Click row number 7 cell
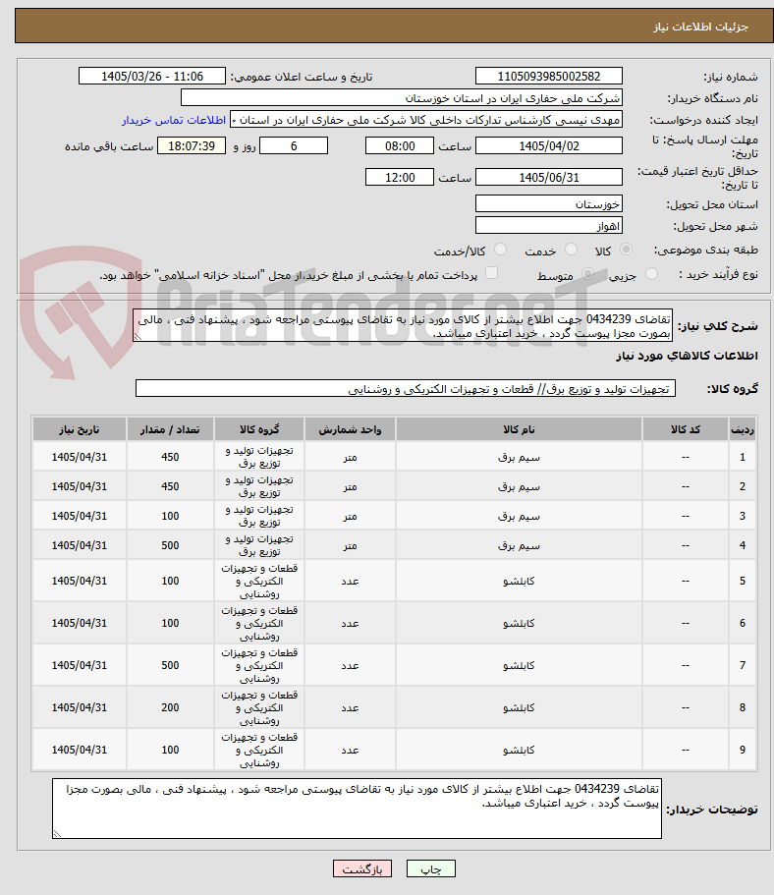774x895 pixels. point(742,665)
